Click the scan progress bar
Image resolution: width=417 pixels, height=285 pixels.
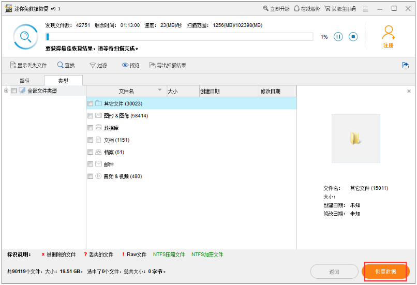click(x=179, y=37)
